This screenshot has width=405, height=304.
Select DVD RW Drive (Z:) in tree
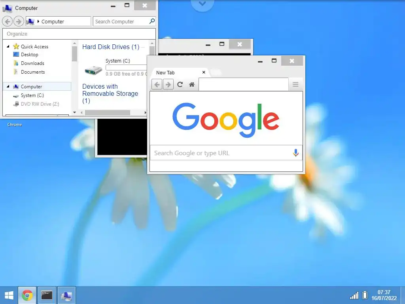click(x=40, y=104)
